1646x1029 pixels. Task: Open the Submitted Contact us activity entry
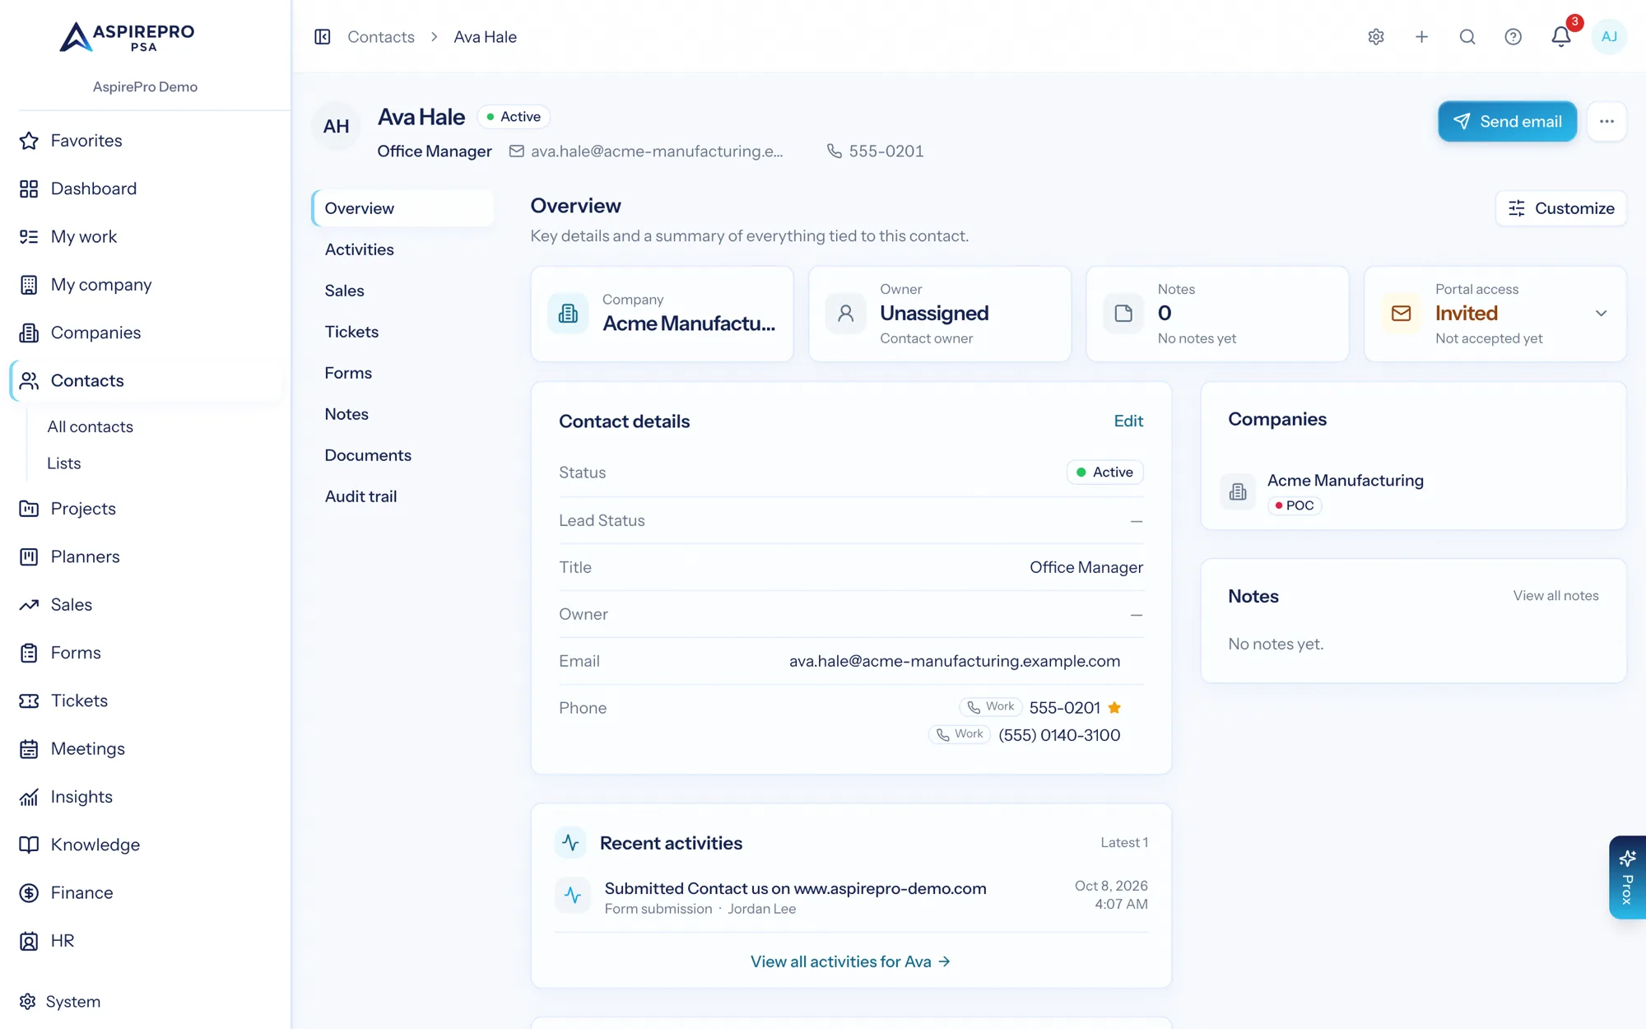[x=795, y=888]
